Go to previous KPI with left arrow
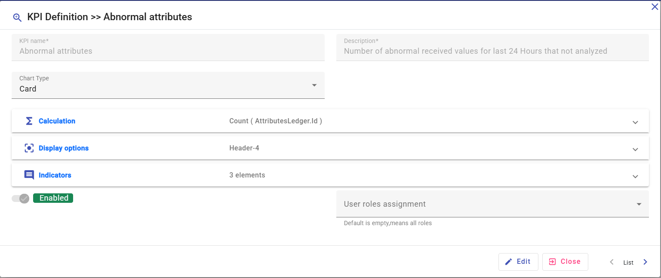 (612, 262)
